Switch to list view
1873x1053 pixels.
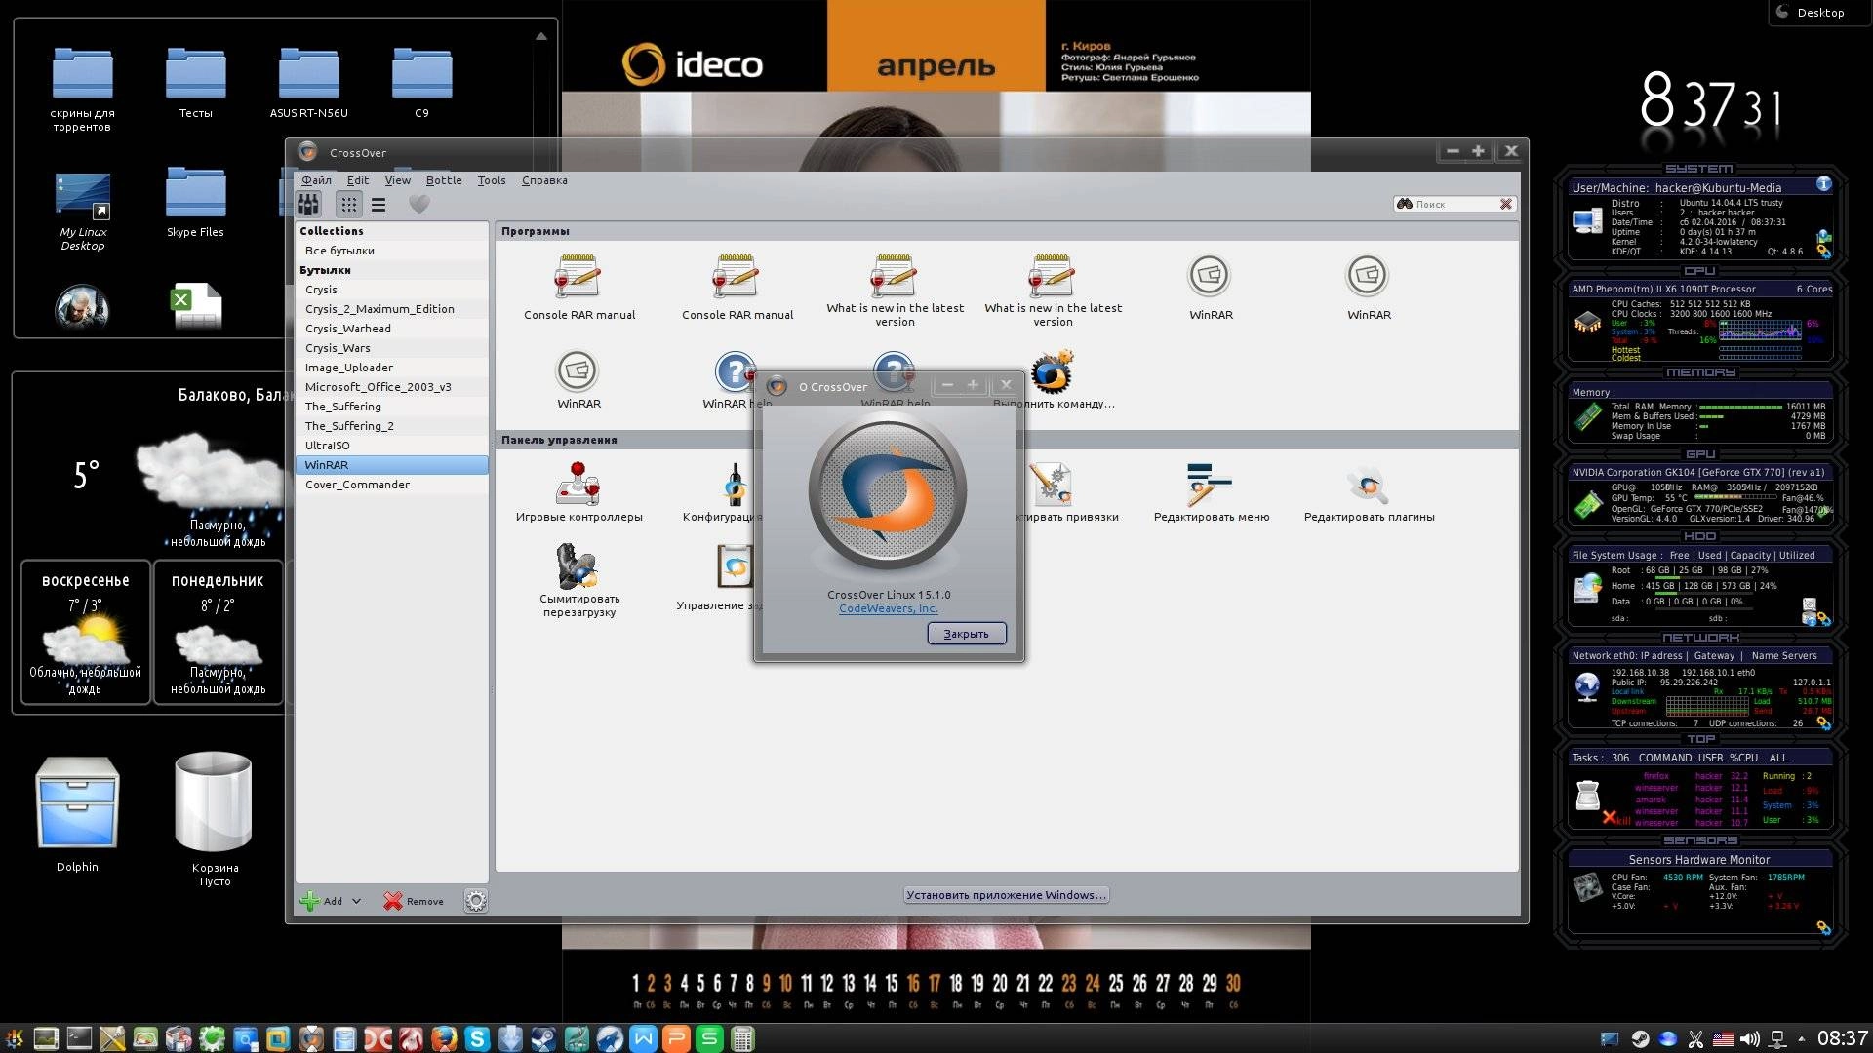379,205
